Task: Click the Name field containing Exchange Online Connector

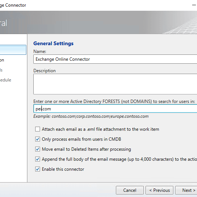Action: (115, 59)
